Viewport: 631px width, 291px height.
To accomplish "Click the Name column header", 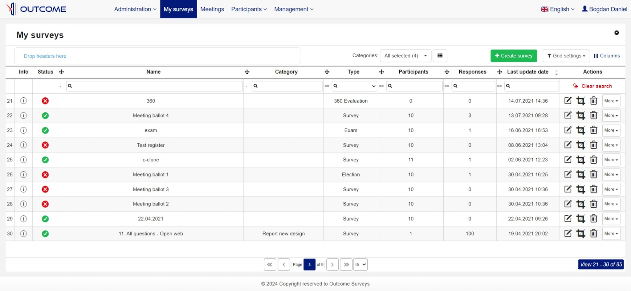I will click(x=153, y=72).
